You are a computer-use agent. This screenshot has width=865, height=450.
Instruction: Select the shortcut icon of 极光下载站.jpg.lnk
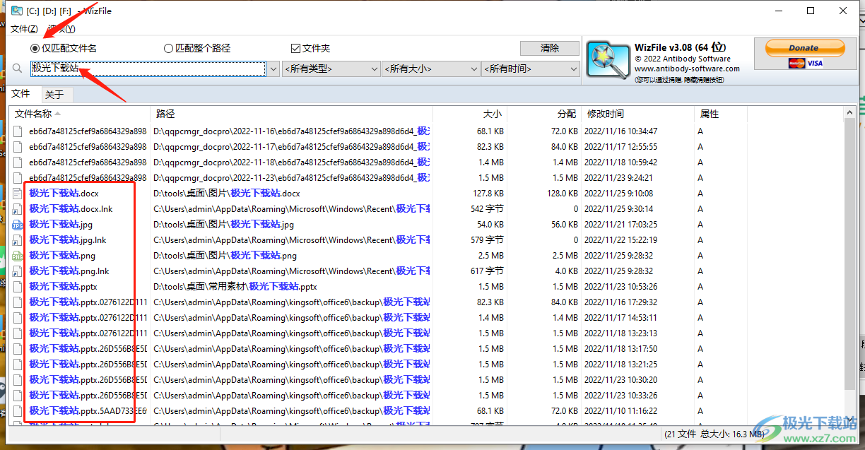click(18, 240)
